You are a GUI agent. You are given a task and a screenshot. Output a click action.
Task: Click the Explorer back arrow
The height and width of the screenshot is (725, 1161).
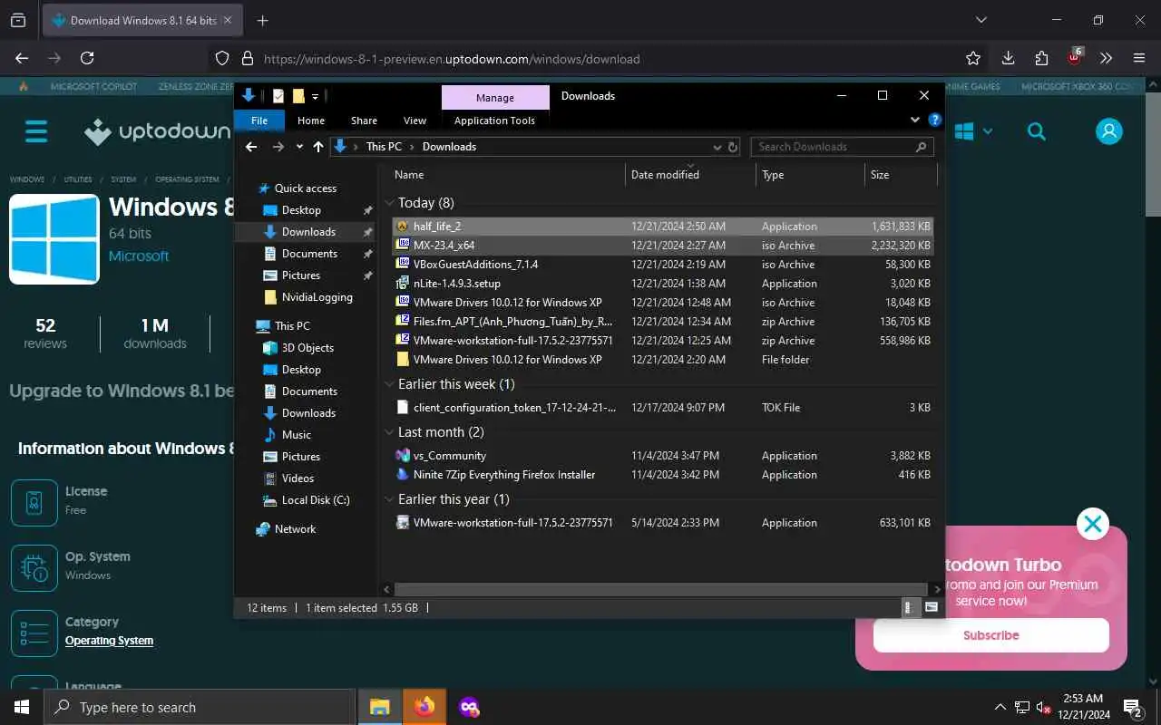tap(251, 146)
